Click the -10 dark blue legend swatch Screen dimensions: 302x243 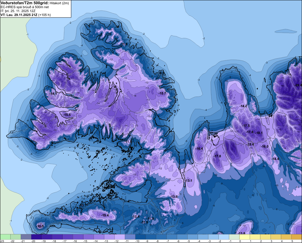click(141, 237)
